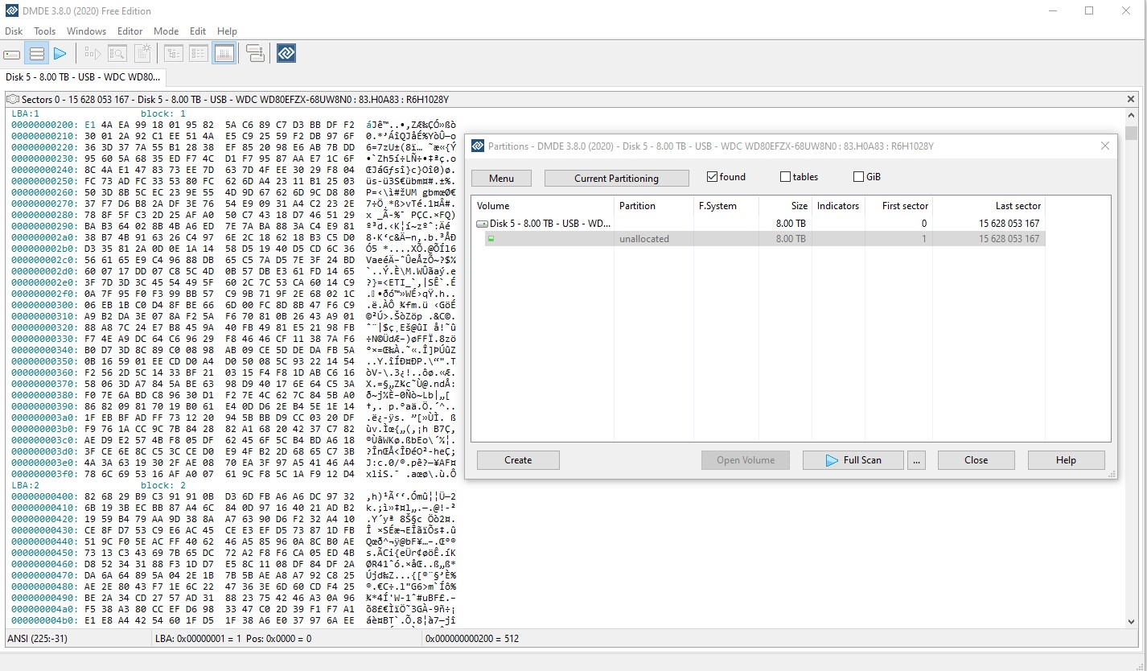The height and width of the screenshot is (671, 1147).
Task: Click the Size column header
Action: pos(785,206)
